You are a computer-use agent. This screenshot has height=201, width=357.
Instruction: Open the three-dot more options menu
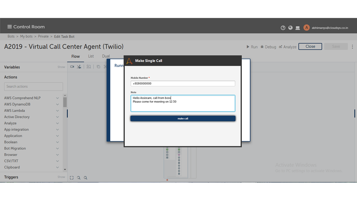click(x=352, y=47)
